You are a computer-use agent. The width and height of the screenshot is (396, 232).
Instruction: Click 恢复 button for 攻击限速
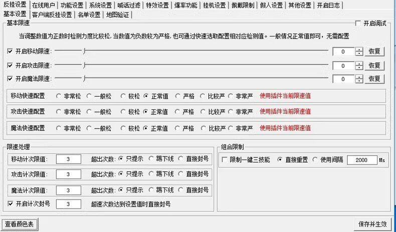374,65
